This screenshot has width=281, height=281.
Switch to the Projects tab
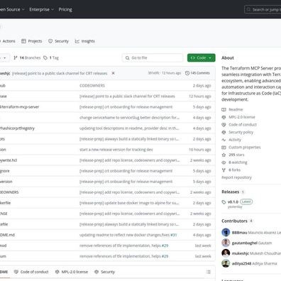(31, 41)
